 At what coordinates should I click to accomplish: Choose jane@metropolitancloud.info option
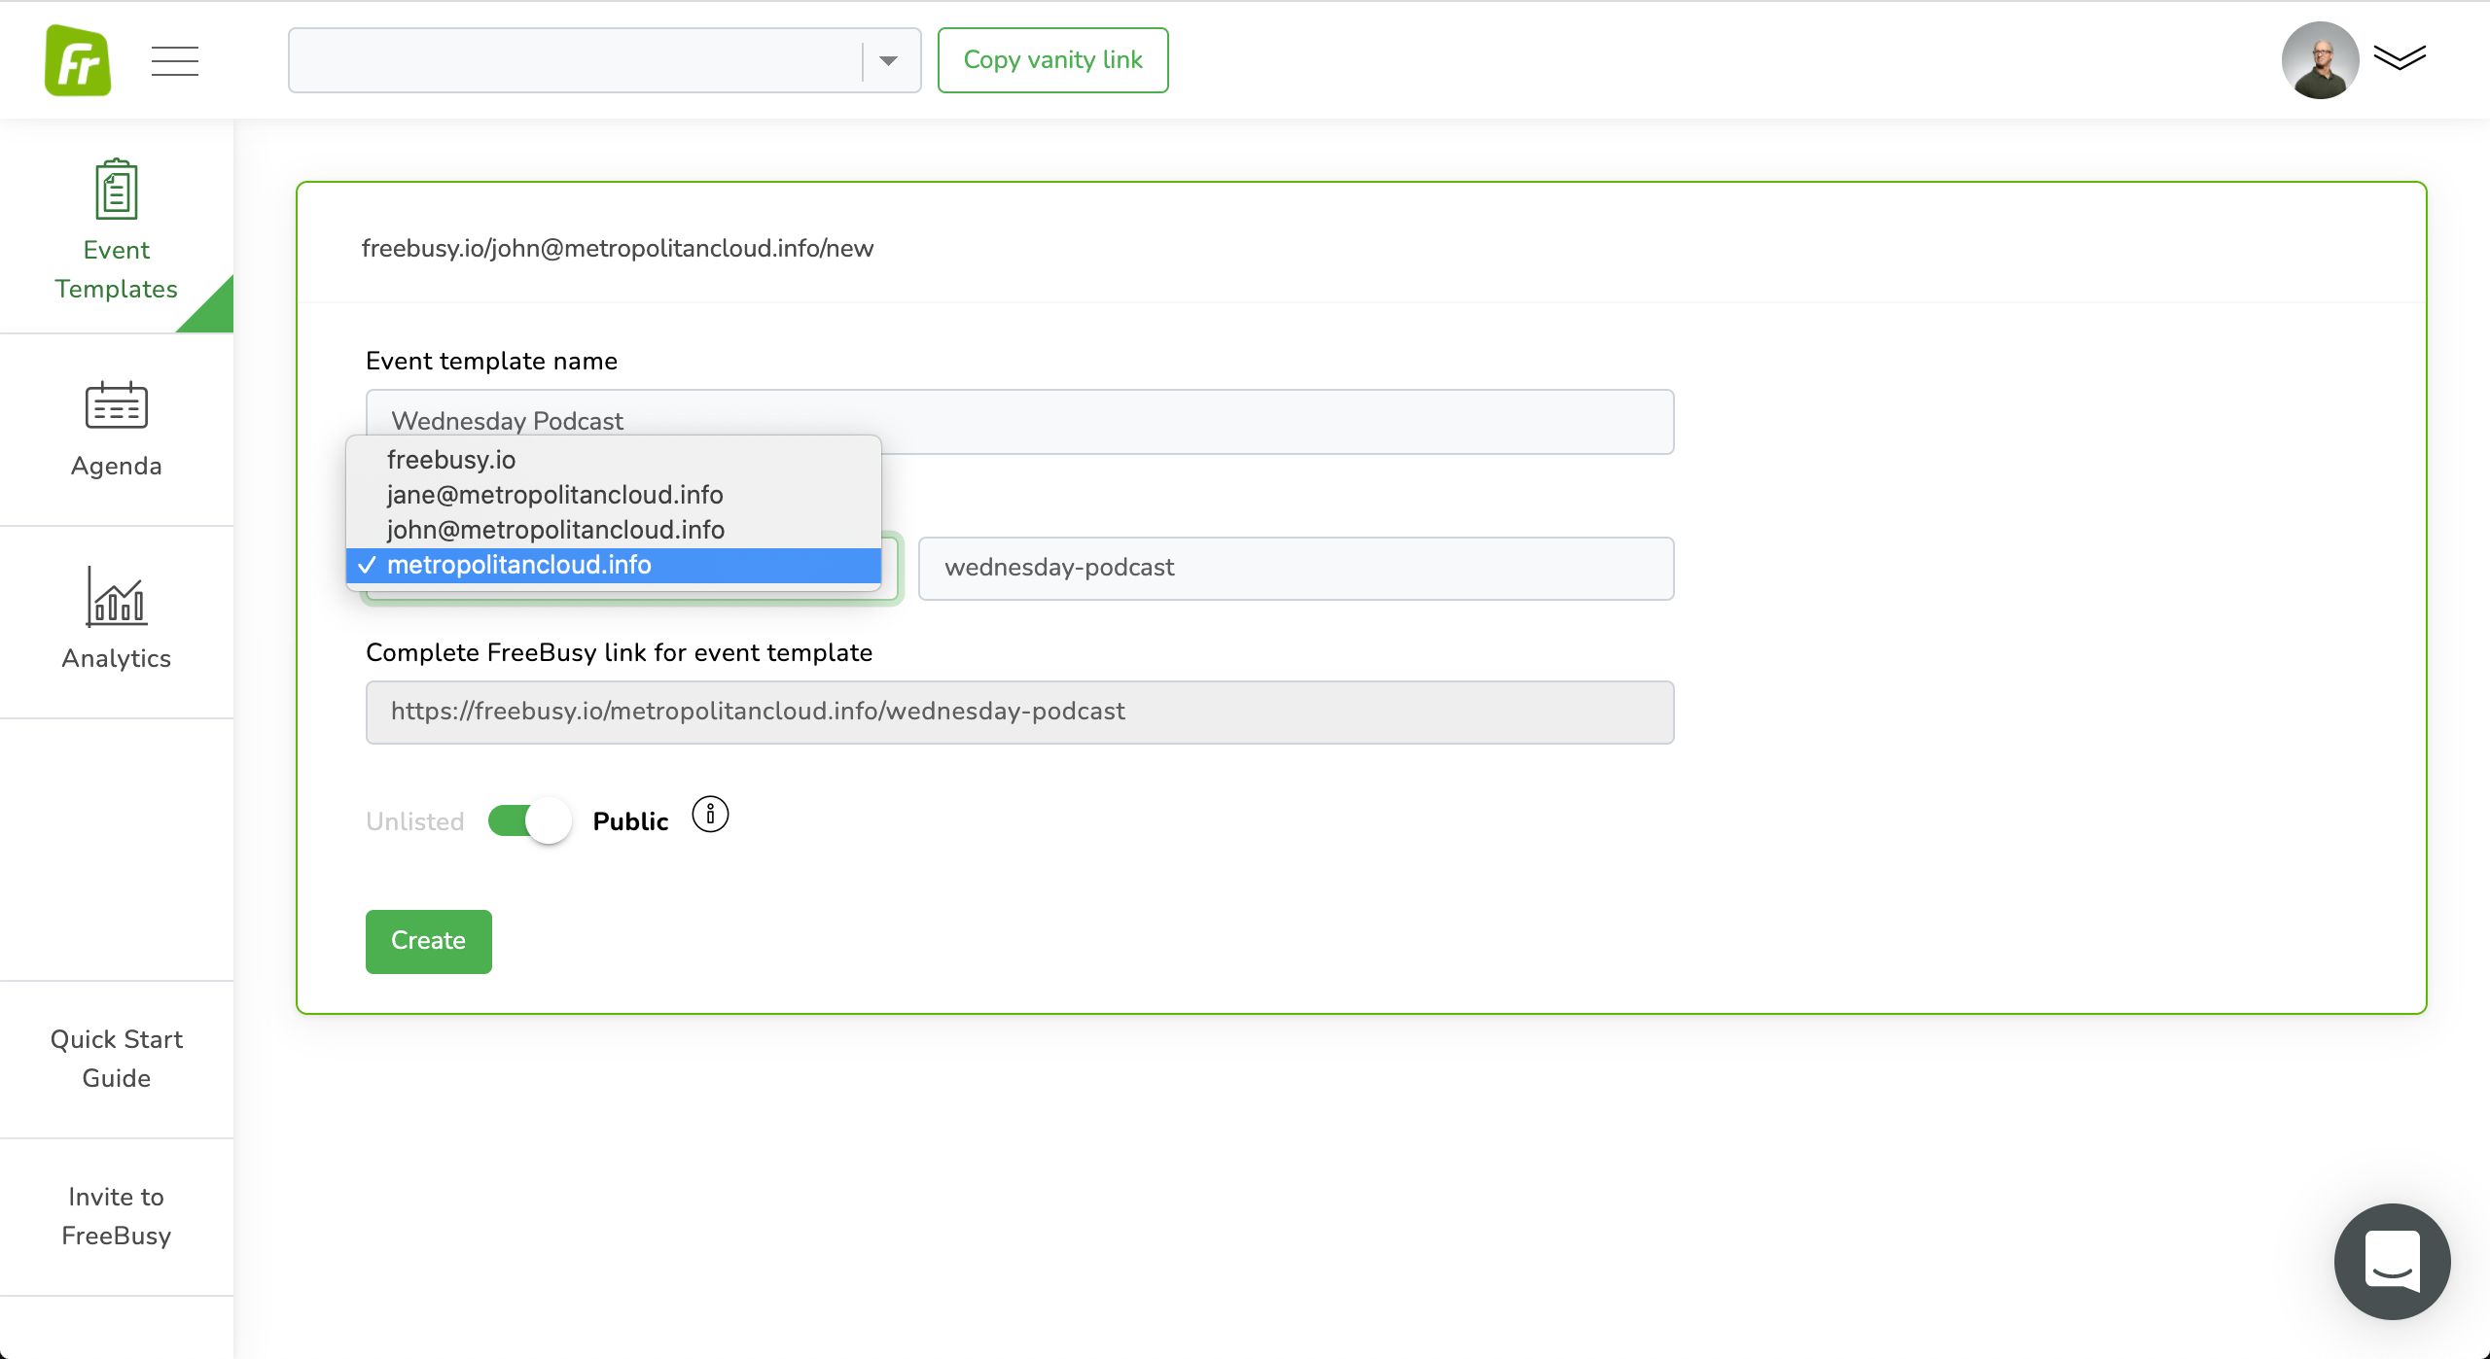554,495
